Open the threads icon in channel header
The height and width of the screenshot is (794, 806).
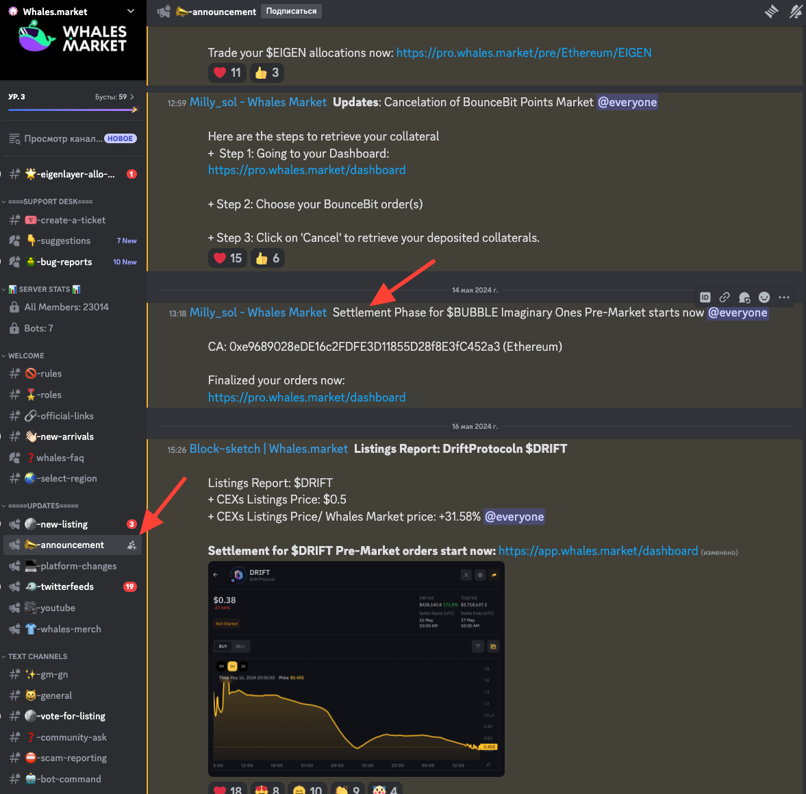771,12
